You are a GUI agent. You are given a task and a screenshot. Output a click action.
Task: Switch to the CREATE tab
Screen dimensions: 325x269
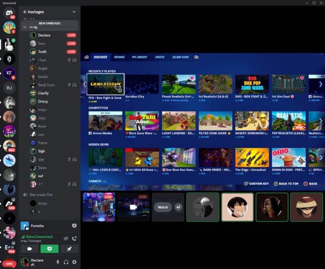pyautogui.click(x=160, y=57)
